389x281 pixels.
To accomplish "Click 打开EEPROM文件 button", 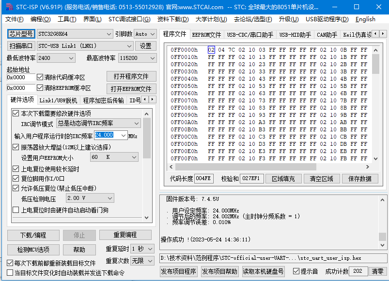I will [131, 88].
